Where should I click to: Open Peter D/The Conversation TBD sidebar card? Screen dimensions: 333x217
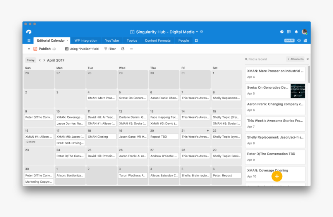click(275, 157)
